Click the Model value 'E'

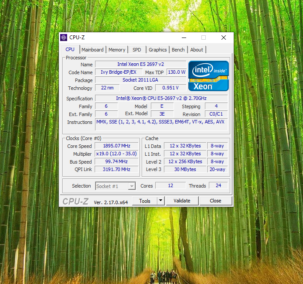click(x=162, y=106)
